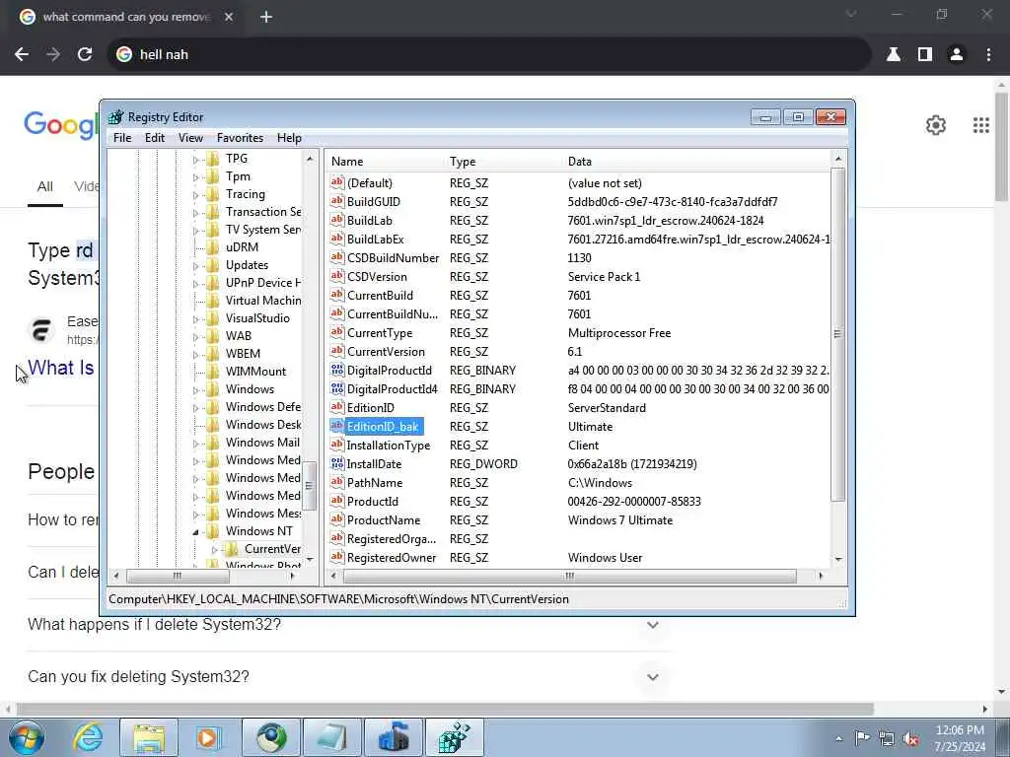
Task: Open the Favorites menu
Action: pos(241,138)
